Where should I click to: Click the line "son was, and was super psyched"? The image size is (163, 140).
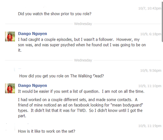click(82, 45)
